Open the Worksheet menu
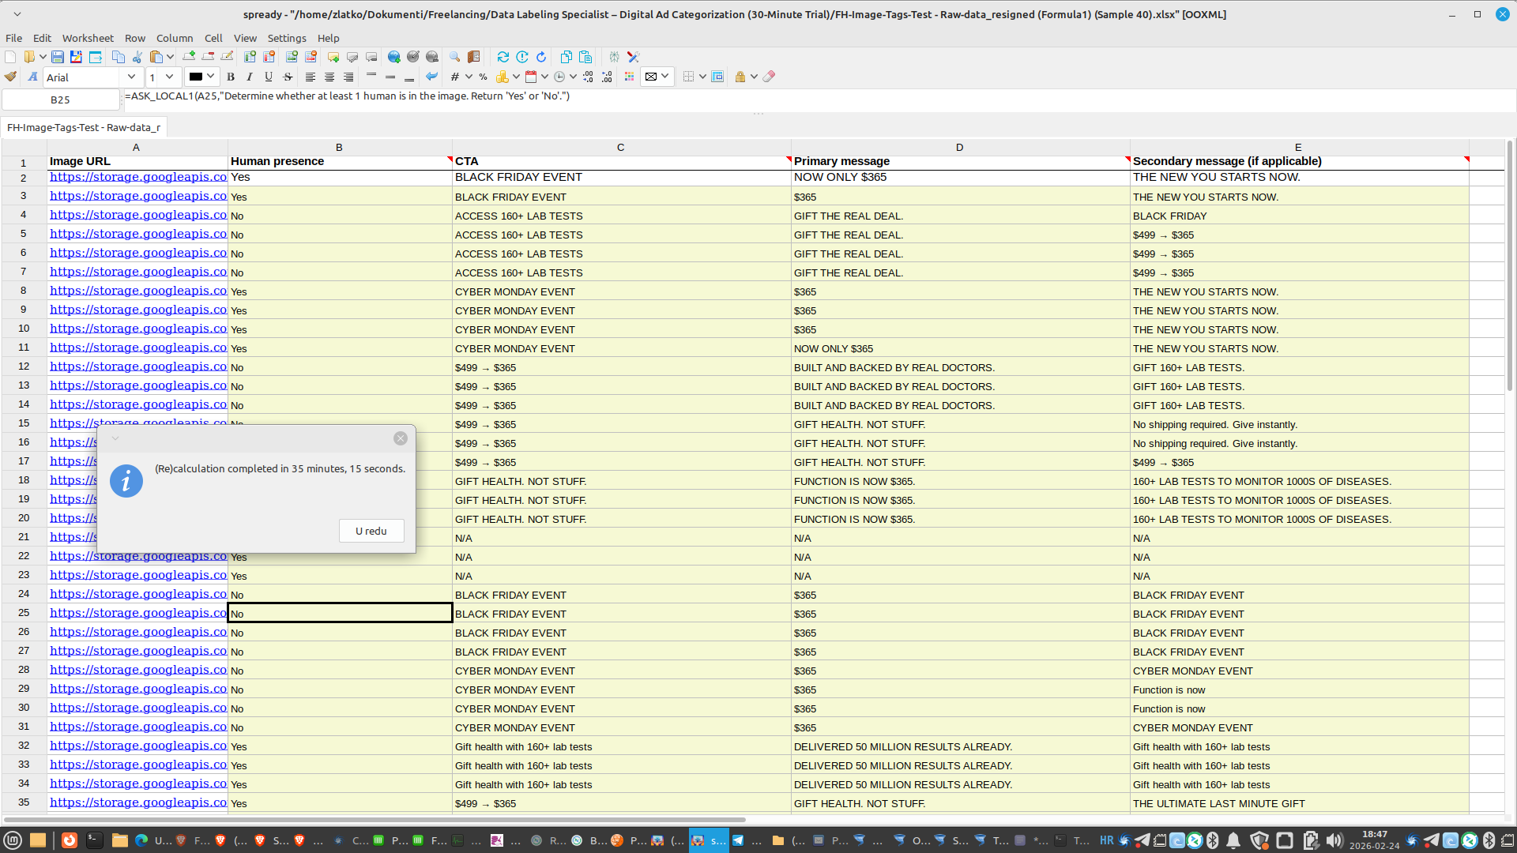 pyautogui.click(x=88, y=38)
